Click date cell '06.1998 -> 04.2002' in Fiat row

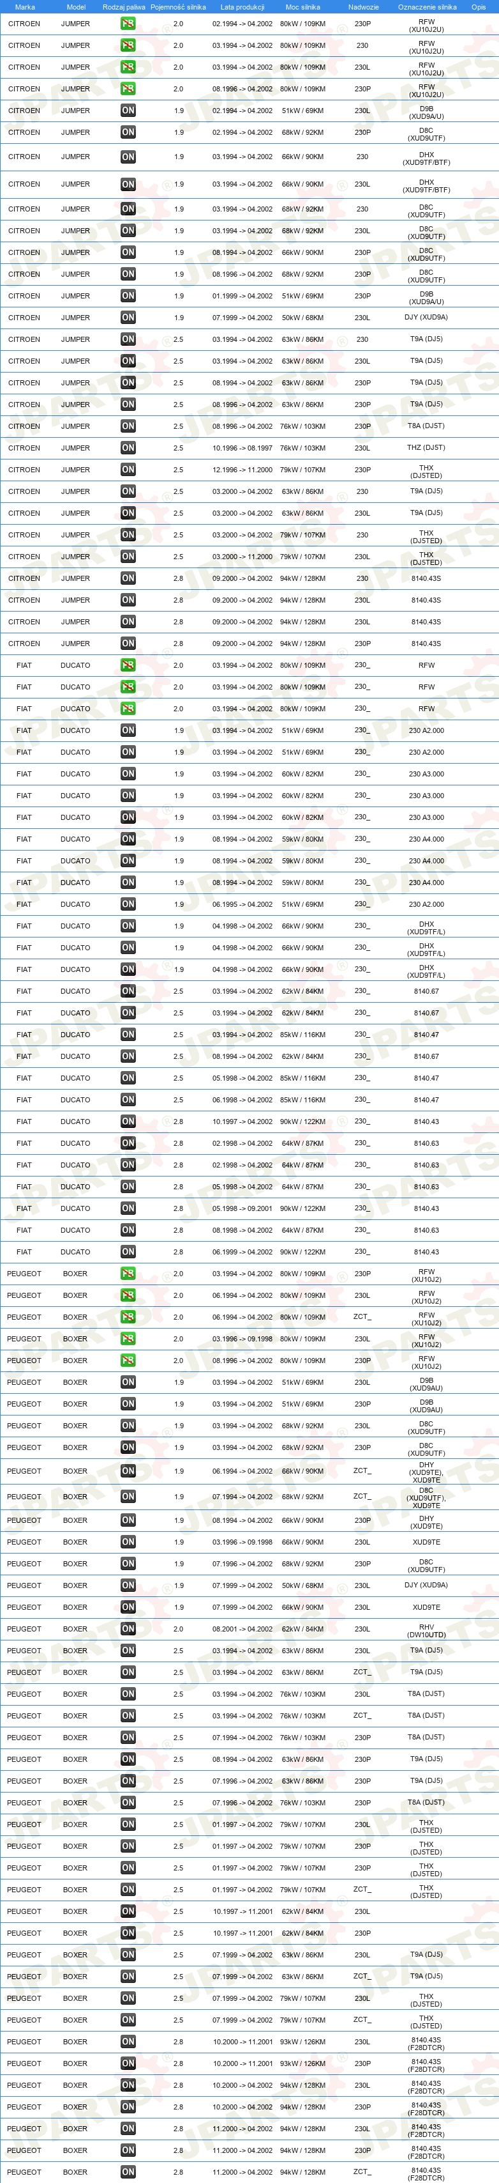coord(242,1100)
